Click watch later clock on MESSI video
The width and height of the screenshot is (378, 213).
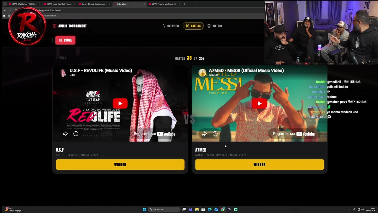215,134
